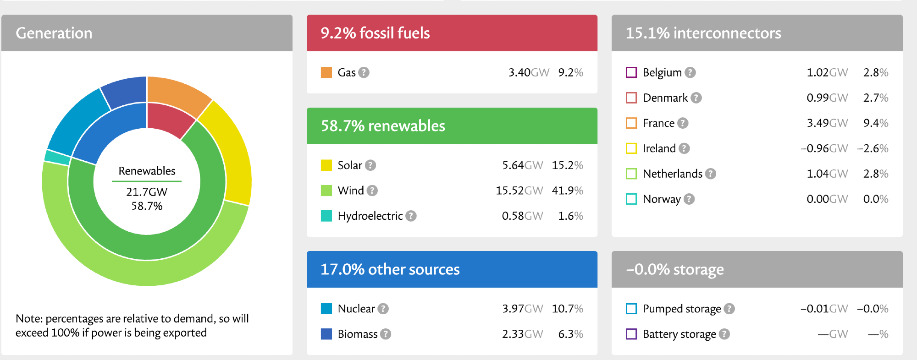Click the orange Gas legend swatch

coord(326,72)
